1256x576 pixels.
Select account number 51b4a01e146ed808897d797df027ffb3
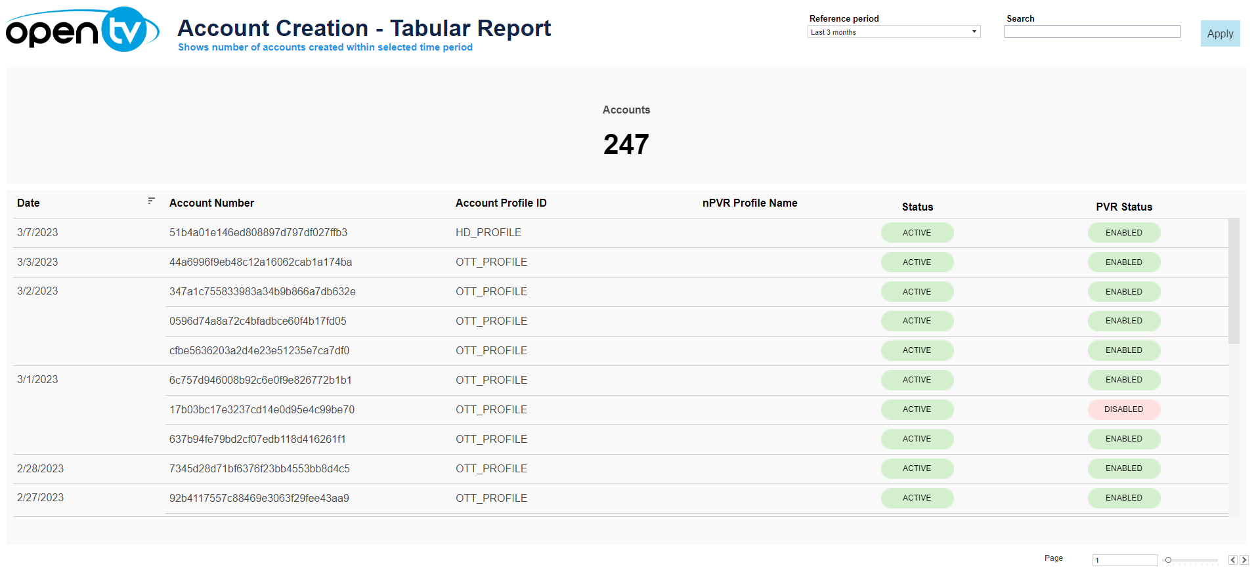point(258,233)
